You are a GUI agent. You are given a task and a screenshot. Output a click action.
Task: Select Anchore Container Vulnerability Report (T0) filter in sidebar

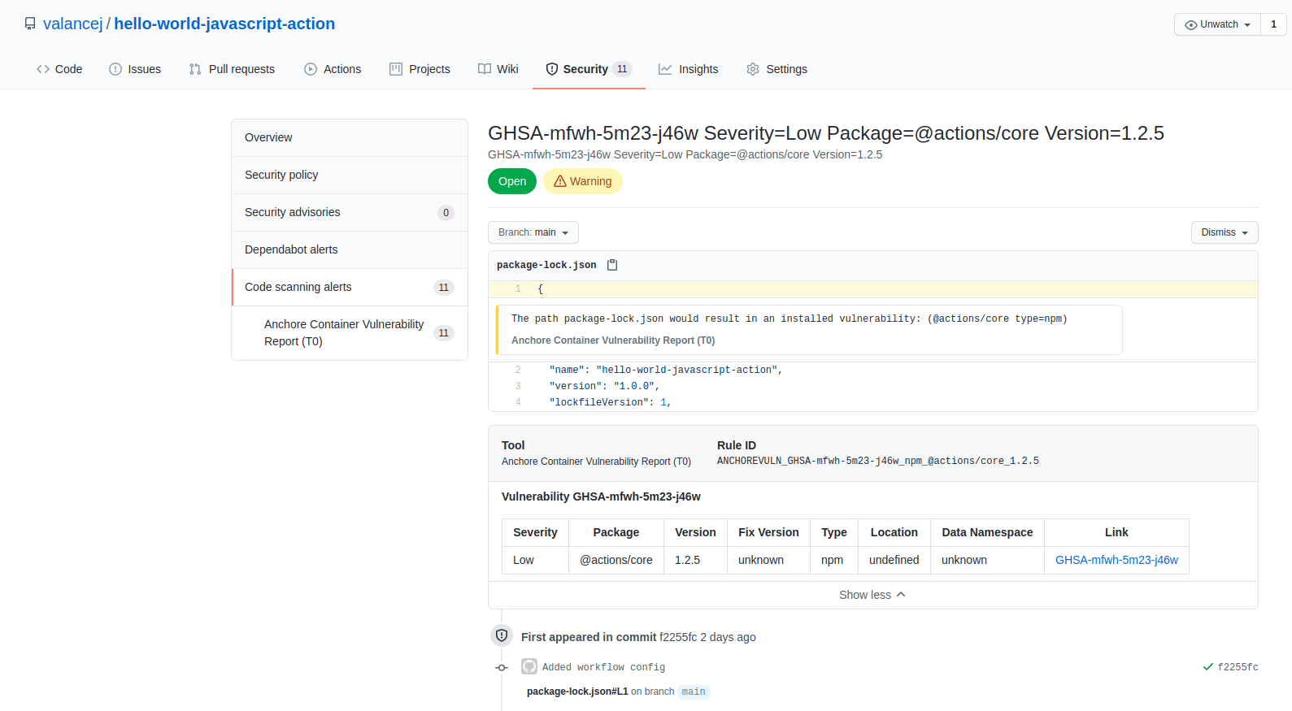click(350, 332)
